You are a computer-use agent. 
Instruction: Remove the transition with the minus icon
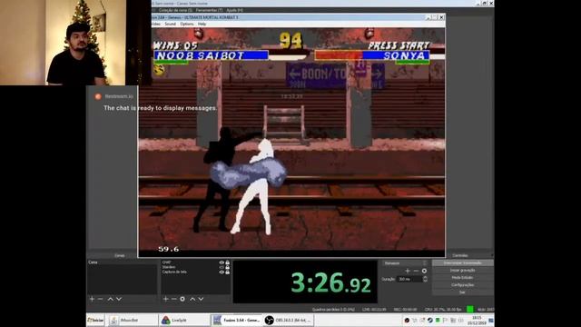click(416, 271)
